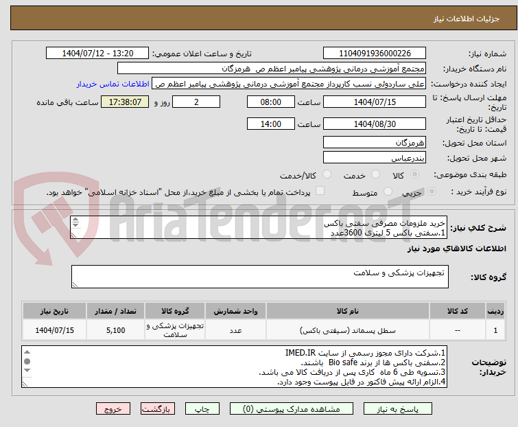Viewport: 518px width, 427px height.
Task: Click the response deadline date 1404/07/15 field
Action: tap(375, 102)
